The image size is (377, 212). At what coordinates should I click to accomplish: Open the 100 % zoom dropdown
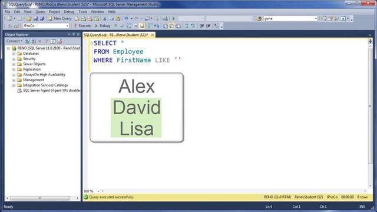point(98,191)
